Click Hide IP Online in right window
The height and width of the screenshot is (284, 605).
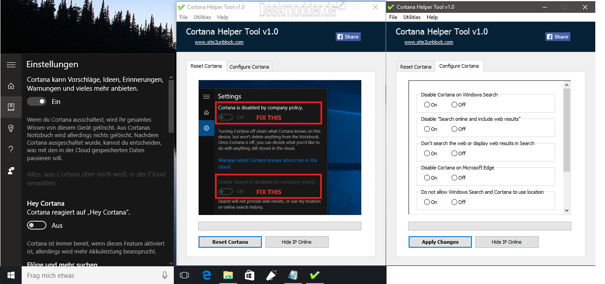(x=507, y=242)
